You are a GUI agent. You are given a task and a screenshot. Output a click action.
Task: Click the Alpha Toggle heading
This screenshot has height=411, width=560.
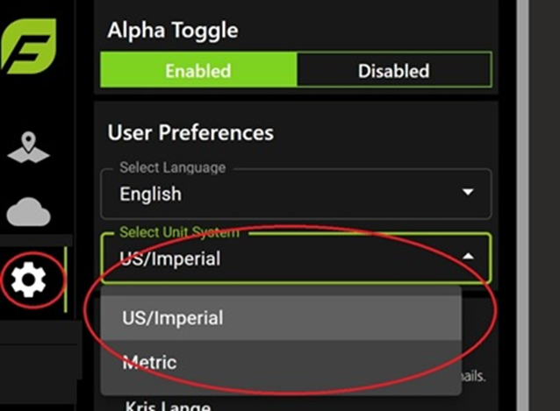click(x=173, y=30)
